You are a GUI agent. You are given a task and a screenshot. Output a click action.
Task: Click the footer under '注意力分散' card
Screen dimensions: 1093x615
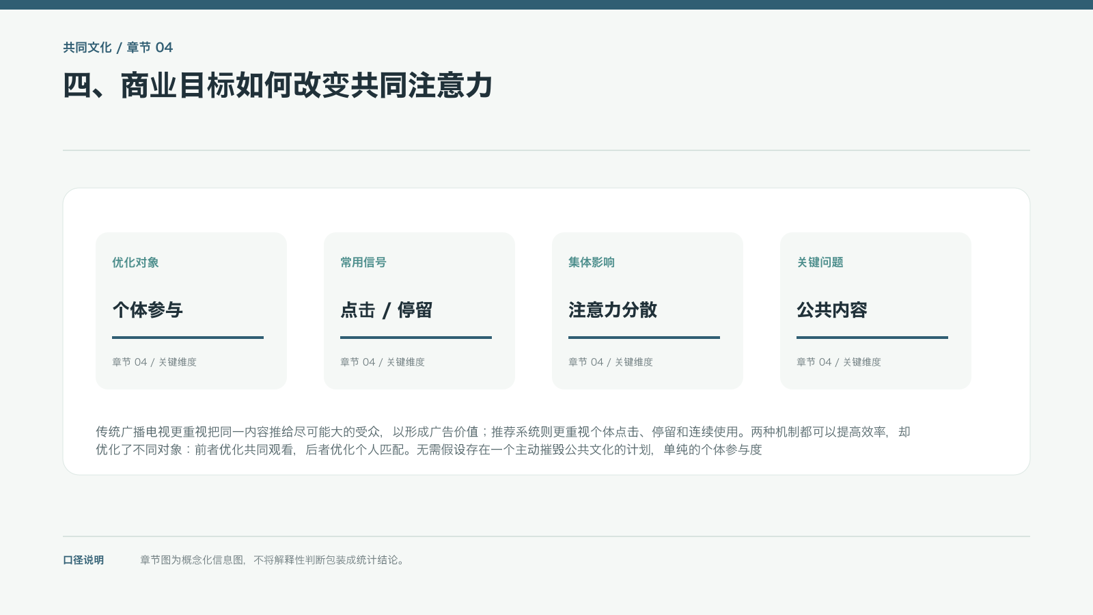pos(611,362)
